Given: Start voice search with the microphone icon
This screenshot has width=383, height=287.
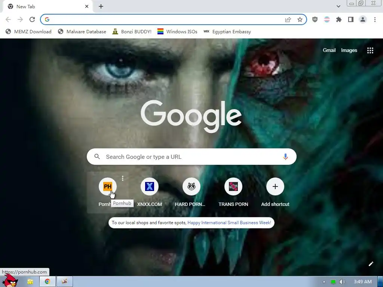Looking at the screenshot, I should [285, 157].
